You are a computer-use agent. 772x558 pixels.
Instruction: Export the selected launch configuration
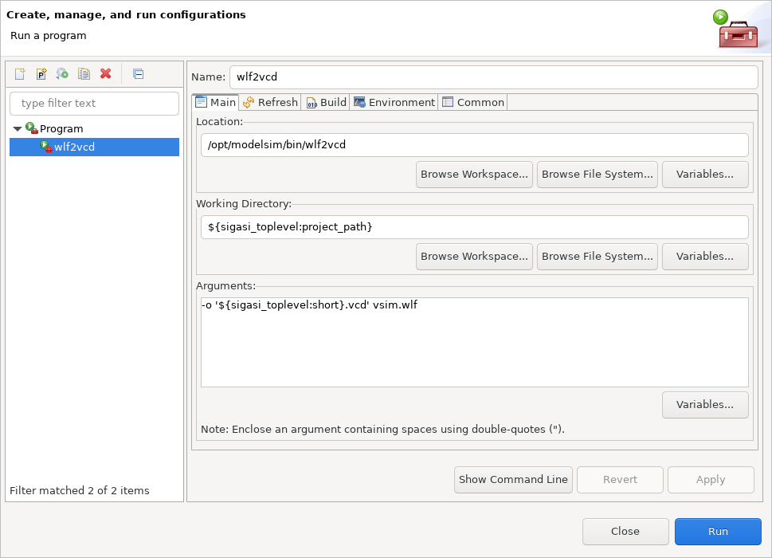(x=62, y=74)
